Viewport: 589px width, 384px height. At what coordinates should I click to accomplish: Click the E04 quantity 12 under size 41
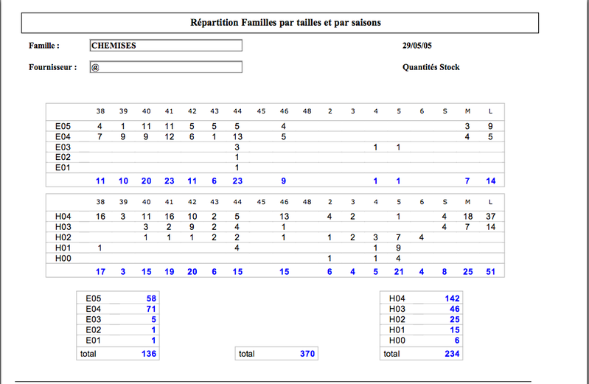(170, 137)
